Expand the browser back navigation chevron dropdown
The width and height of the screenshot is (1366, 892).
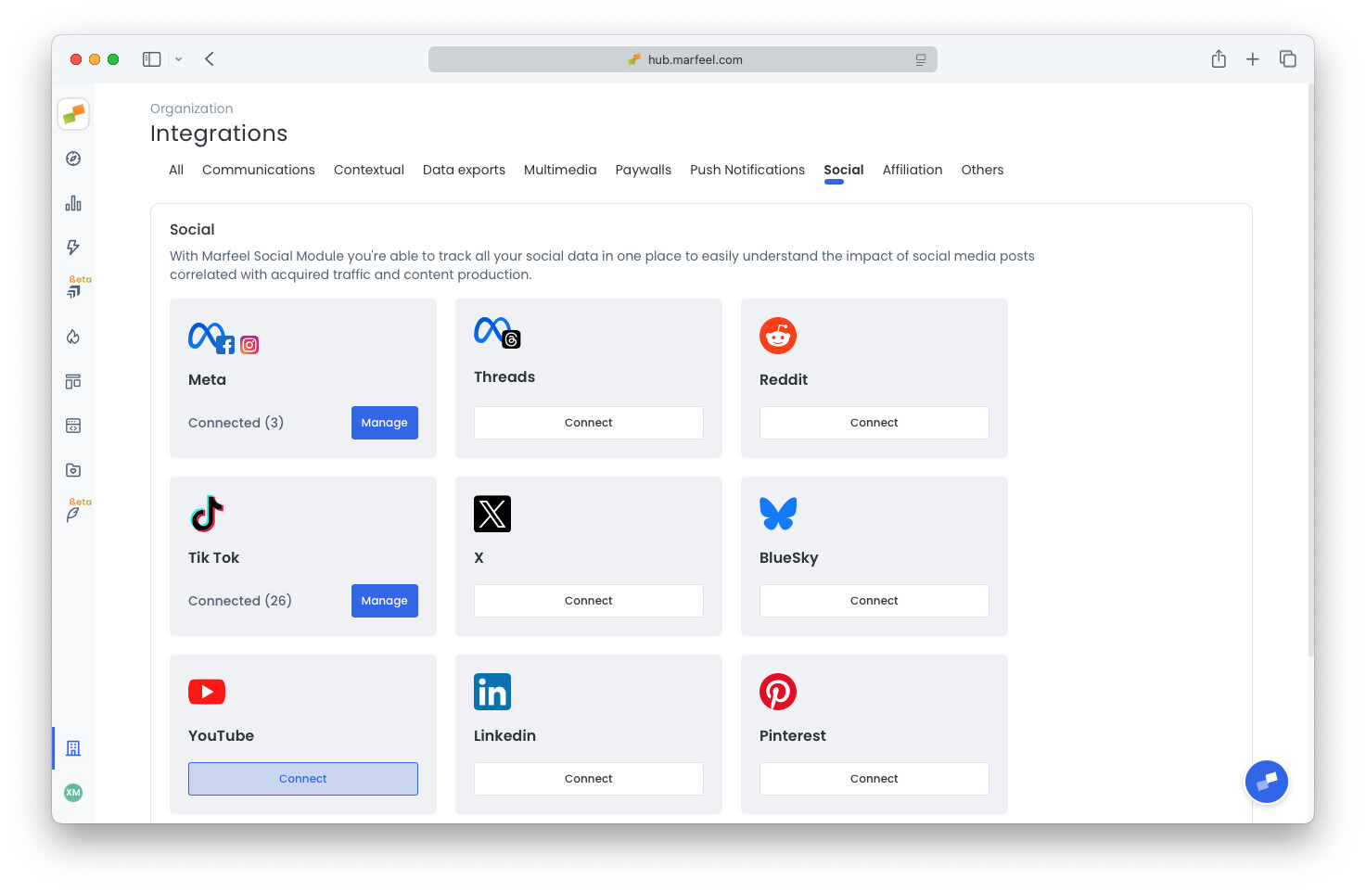pyautogui.click(x=178, y=58)
